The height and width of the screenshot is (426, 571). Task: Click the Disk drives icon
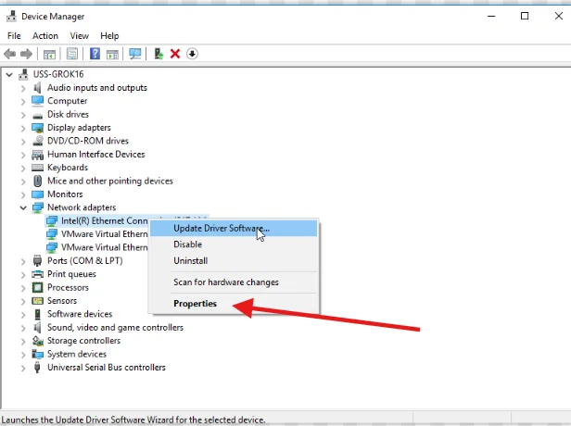coord(37,115)
